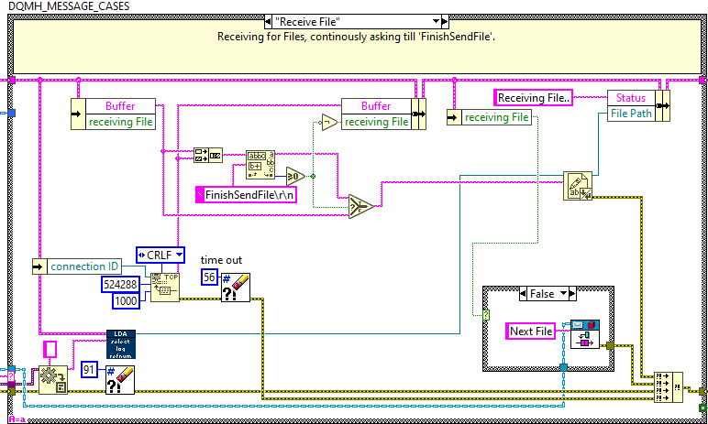Click the 524288 bytes constant
This screenshot has height=424, width=708.
[x=120, y=285]
